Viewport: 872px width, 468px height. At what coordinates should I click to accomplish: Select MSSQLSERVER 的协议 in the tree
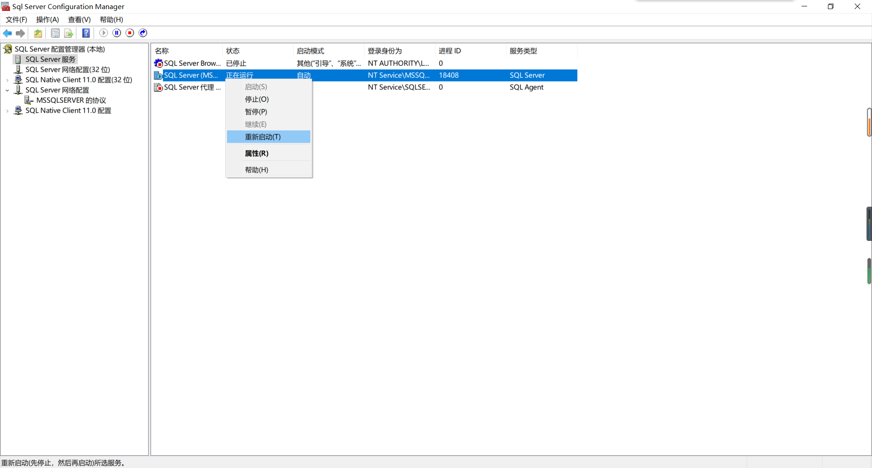(x=70, y=100)
